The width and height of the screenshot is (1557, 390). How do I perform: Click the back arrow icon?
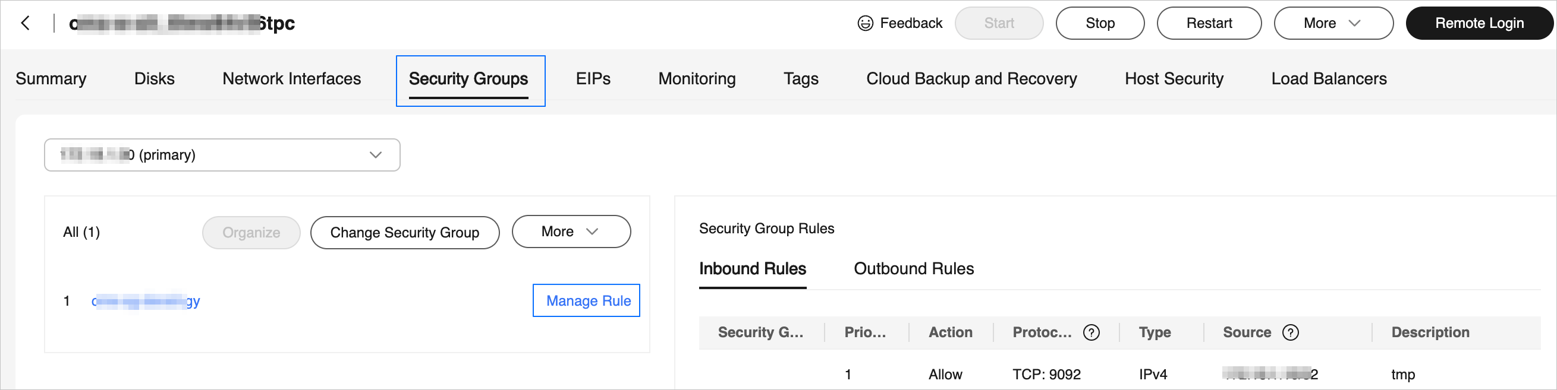tap(26, 24)
